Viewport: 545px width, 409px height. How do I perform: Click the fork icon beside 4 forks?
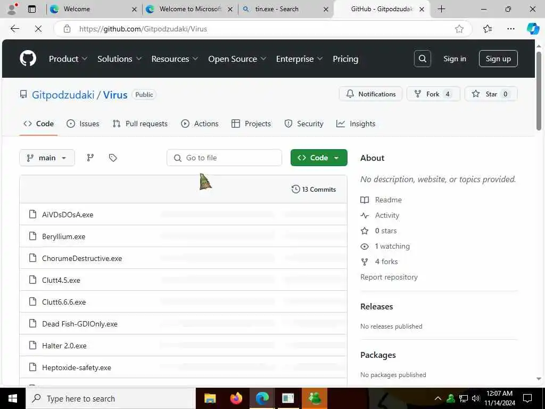[365, 262]
